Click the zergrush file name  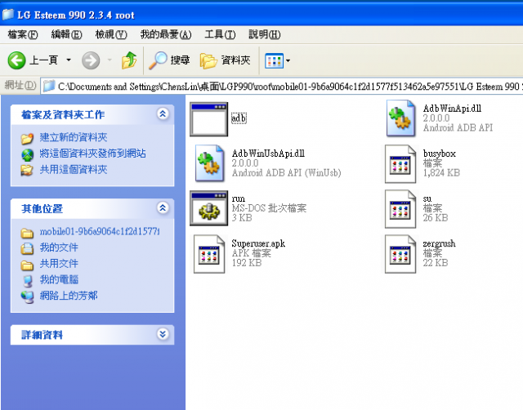(439, 243)
